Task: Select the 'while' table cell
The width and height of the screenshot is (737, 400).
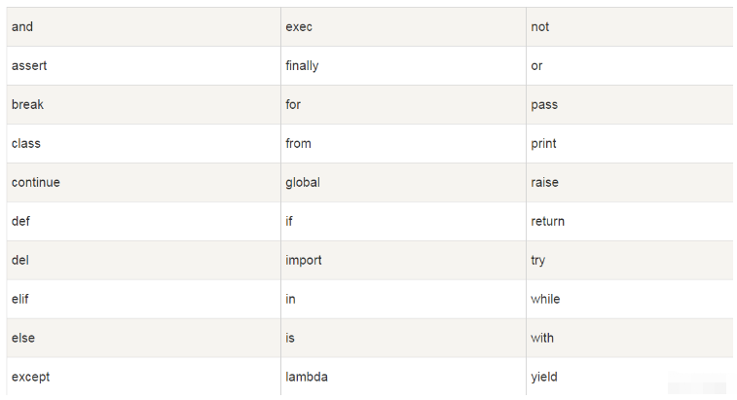Action: [x=545, y=300]
